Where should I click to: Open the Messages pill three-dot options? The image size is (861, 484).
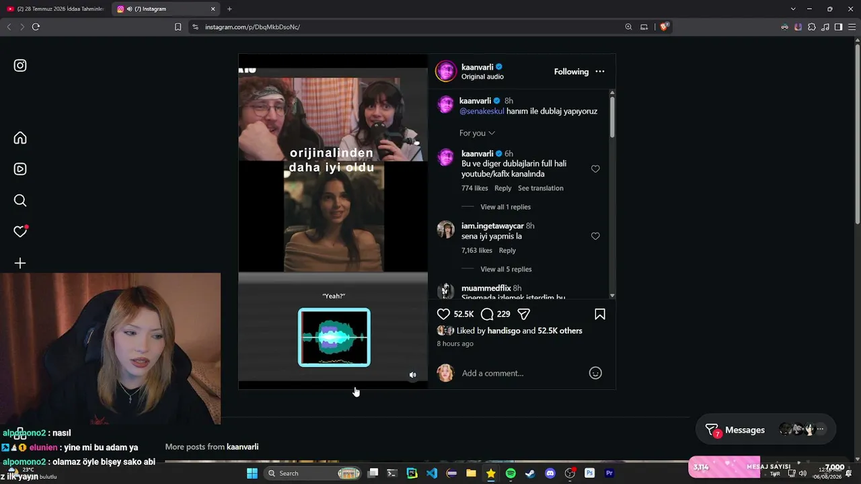point(820,429)
